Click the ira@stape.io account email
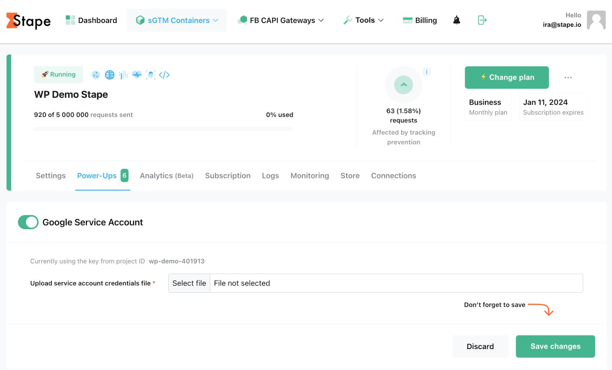Viewport: 612px width, 370px height. 562,25
